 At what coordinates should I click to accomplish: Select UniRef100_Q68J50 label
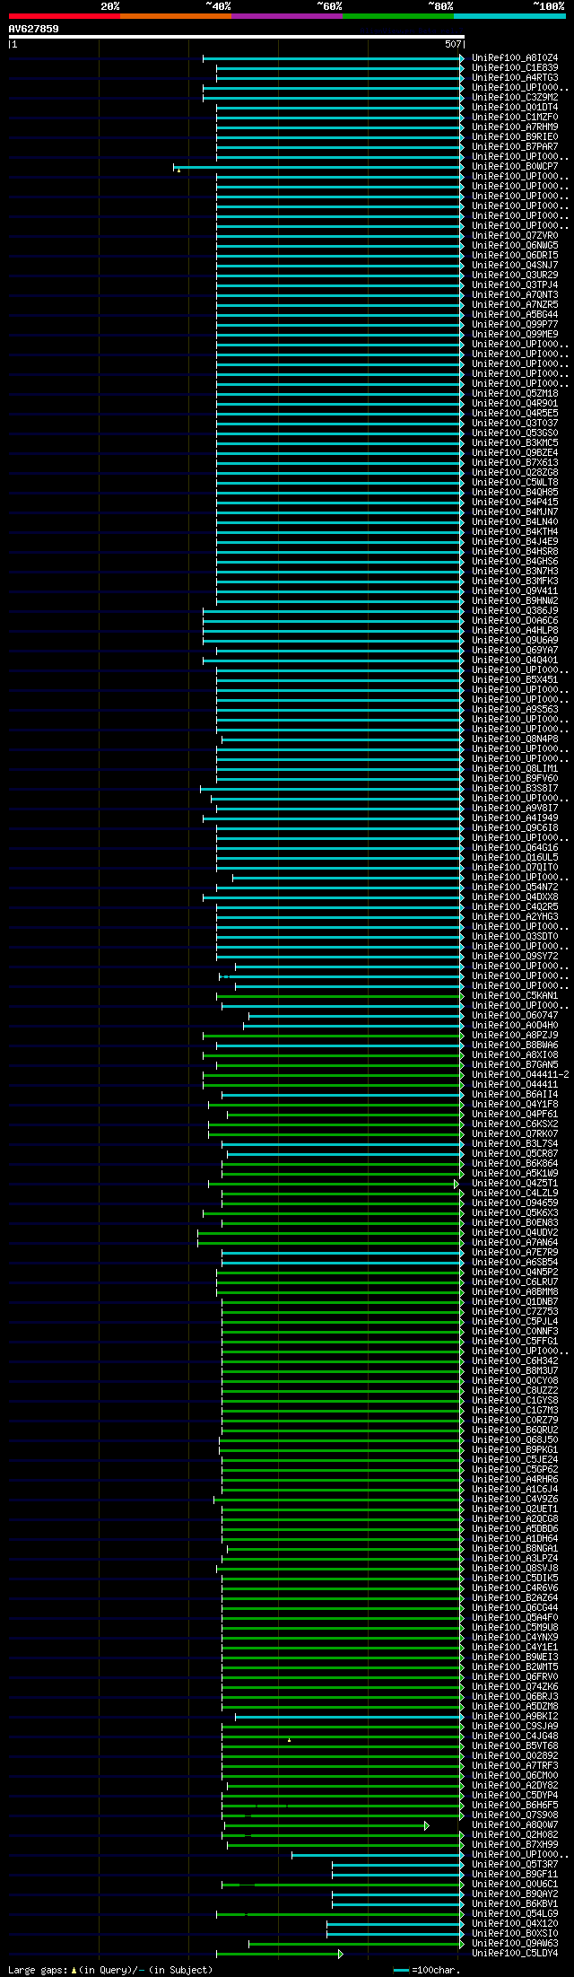(x=515, y=1439)
